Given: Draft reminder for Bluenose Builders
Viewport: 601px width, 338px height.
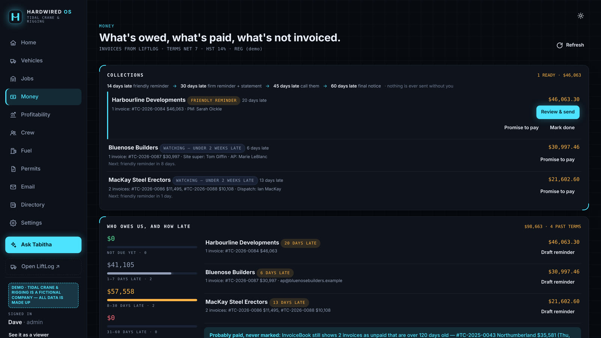Looking at the screenshot, I should (558, 282).
